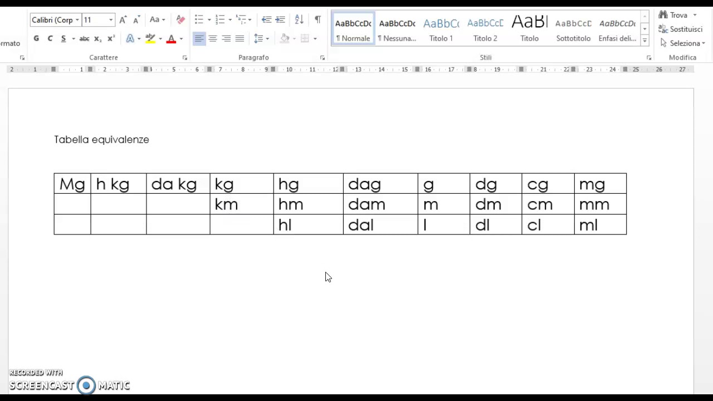This screenshot has height=401, width=713.
Task: Apply text effects with the outlined A icon
Action: [x=130, y=38]
